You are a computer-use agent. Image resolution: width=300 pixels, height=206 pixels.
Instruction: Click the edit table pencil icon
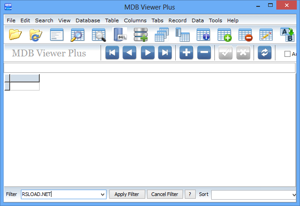tap(266, 35)
